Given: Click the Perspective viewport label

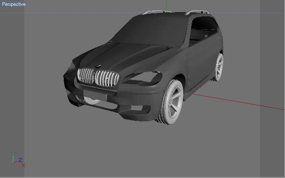Looking at the screenshot, I should click(14, 4).
